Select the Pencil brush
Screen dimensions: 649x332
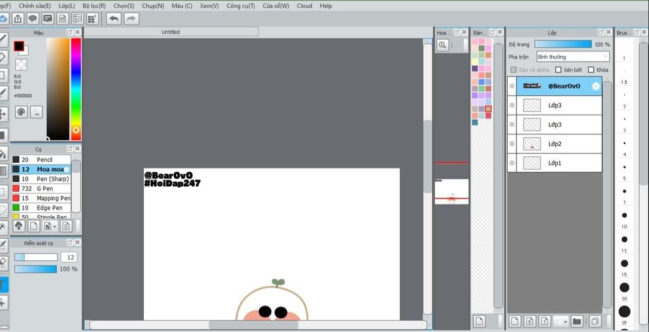point(41,160)
